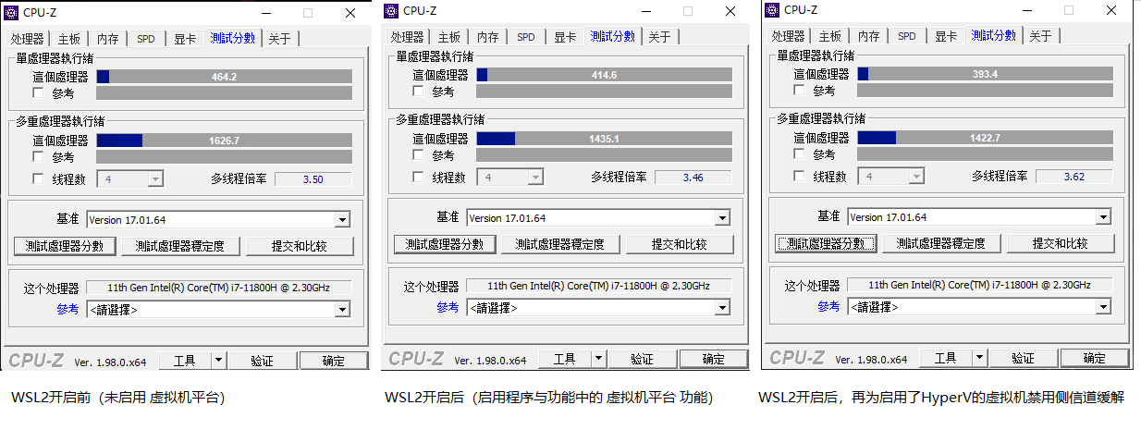Click 验证 button in right window
The width and height of the screenshot is (1141, 442).
(1023, 358)
